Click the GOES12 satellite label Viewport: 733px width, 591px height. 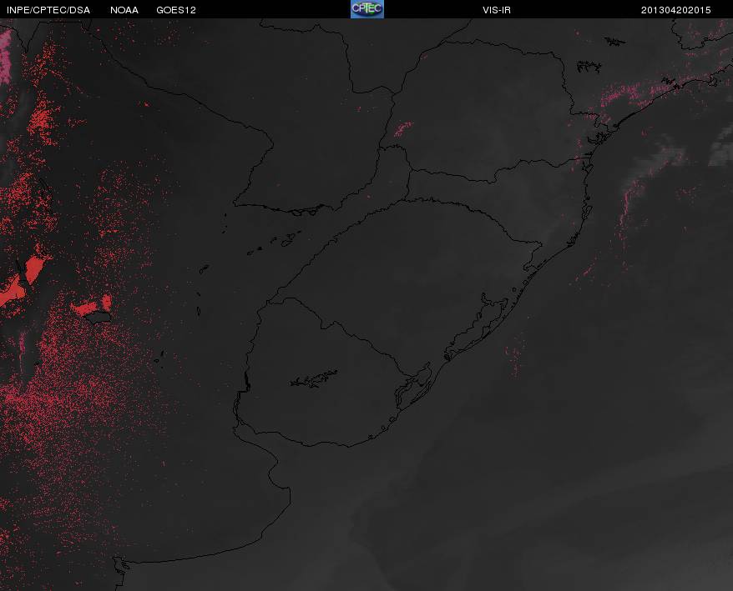(x=176, y=10)
